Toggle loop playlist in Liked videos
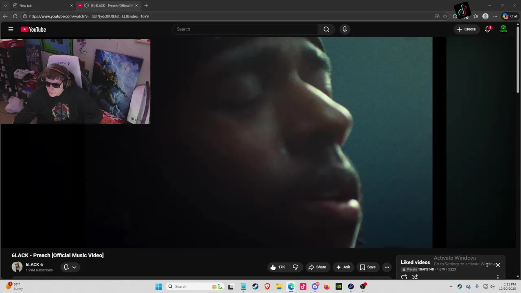The height and width of the screenshot is (293, 521). 404,277
